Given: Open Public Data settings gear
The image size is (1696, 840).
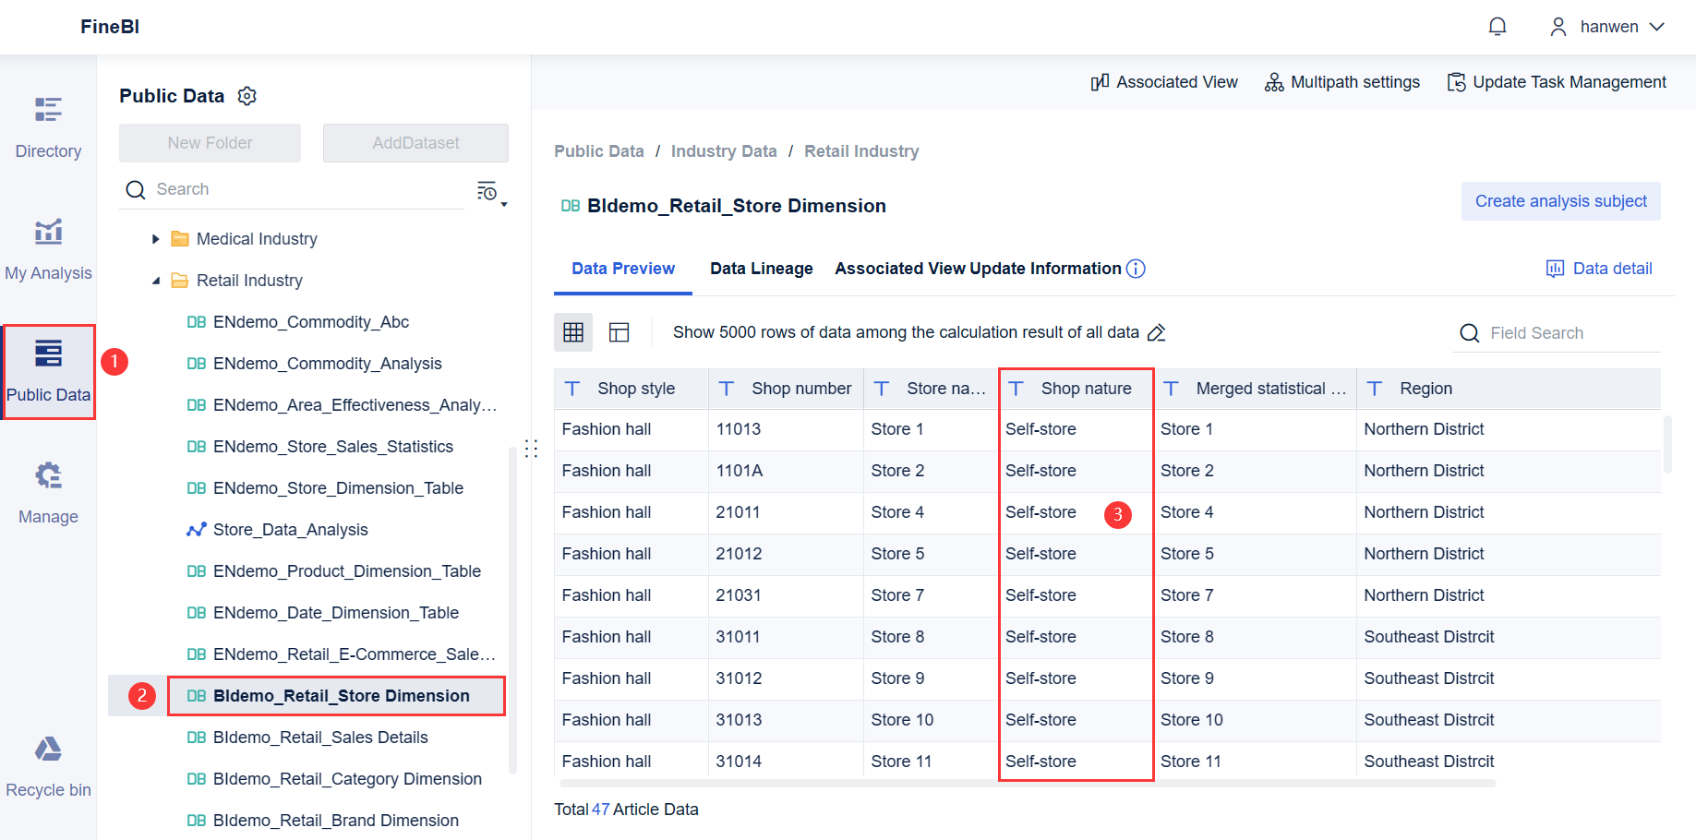Looking at the screenshot, I should click(247, 95).
